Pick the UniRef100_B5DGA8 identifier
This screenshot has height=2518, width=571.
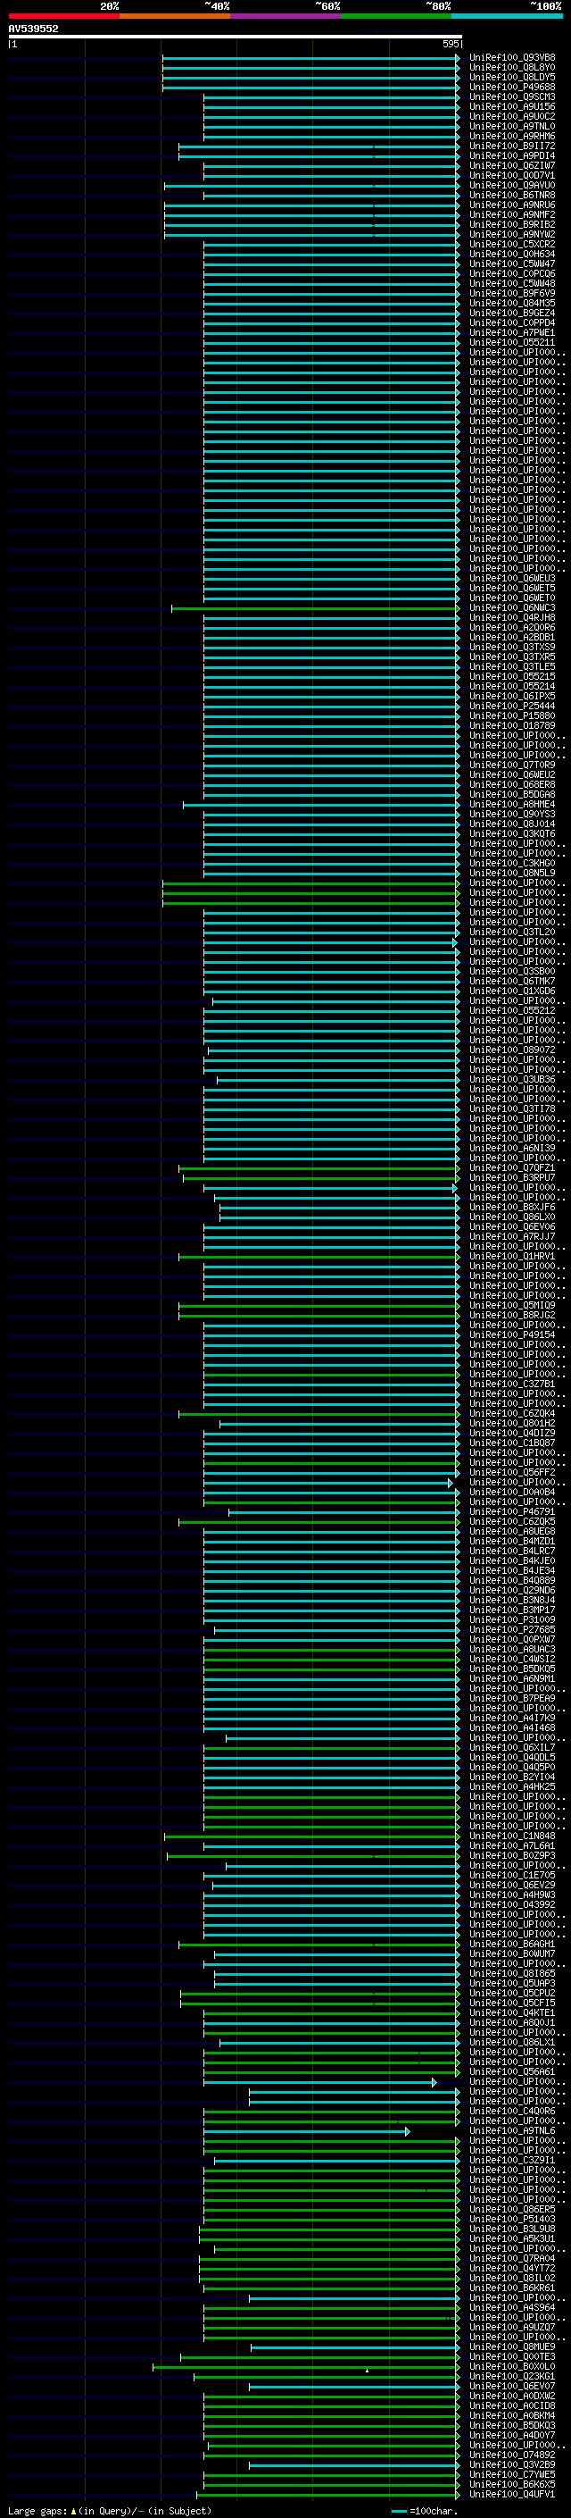[x=512, y=795]
